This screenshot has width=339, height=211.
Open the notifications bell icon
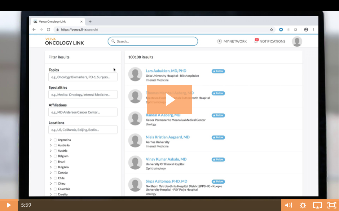click(256, 41)
